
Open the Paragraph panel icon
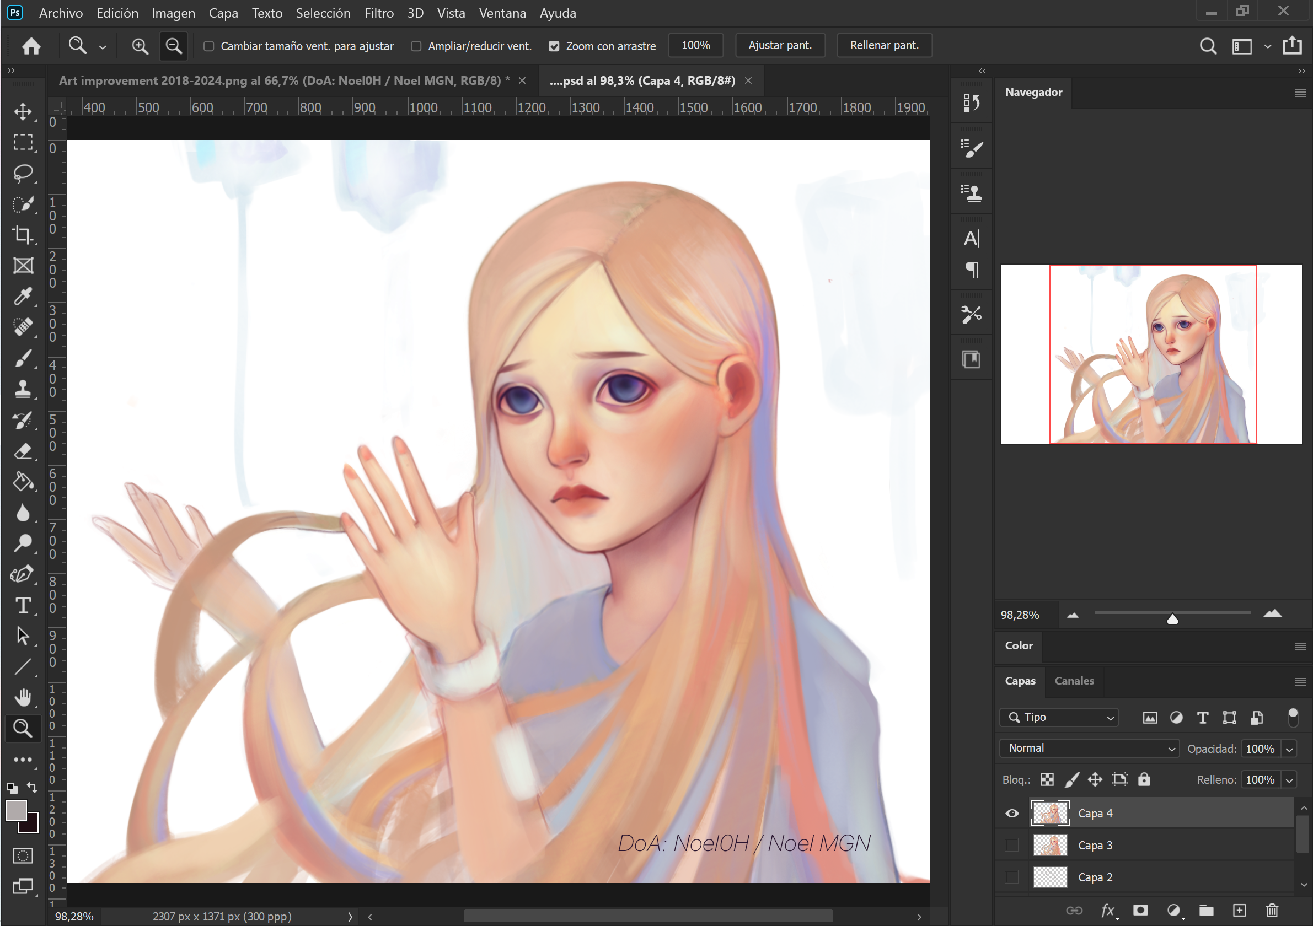pos(971,269)
